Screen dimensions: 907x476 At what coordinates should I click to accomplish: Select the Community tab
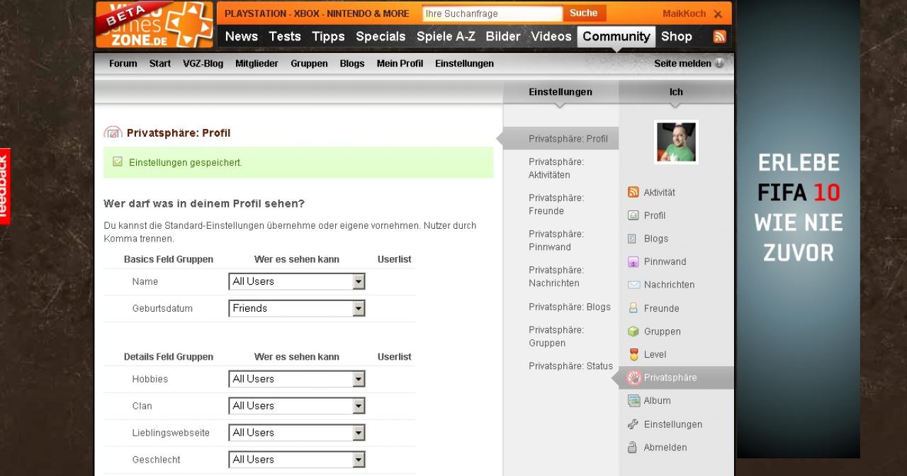[616, 37]
